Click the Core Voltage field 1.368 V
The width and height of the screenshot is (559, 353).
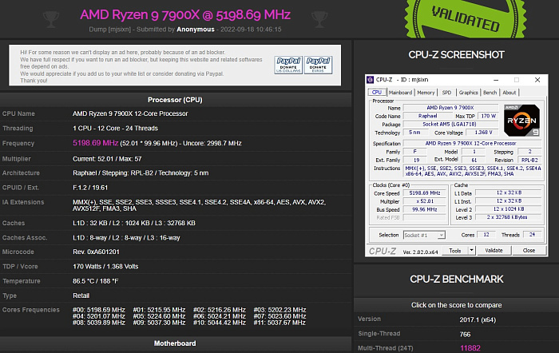[x=483, y=133]
